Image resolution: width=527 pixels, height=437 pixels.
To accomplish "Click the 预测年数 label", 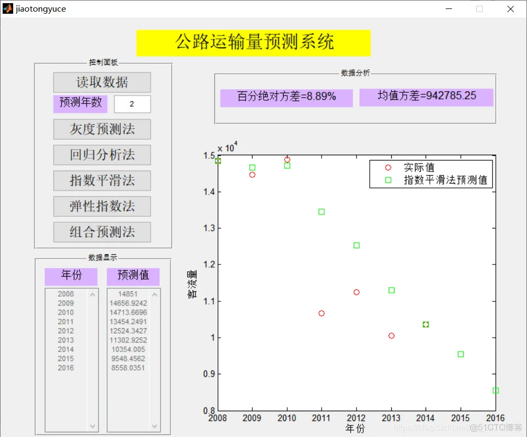I will (80, 103).
